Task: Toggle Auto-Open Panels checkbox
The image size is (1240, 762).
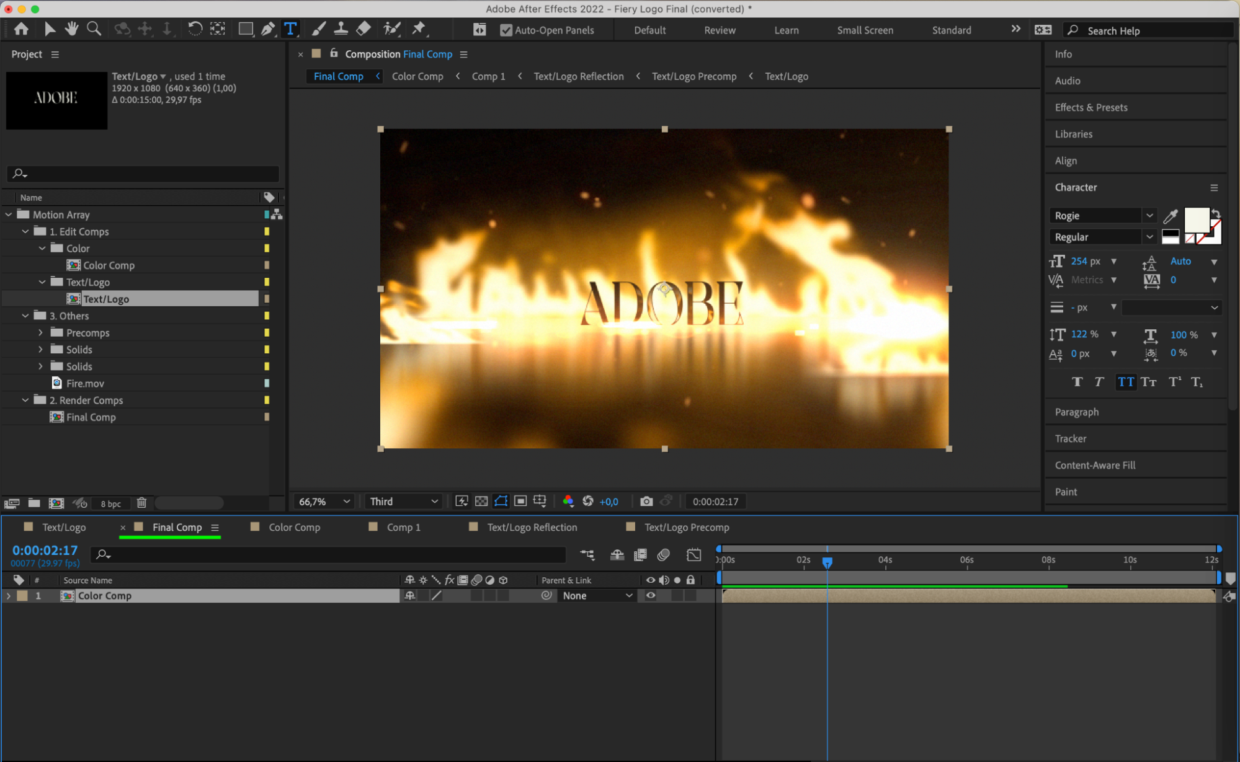Action: tap(503, 29)
